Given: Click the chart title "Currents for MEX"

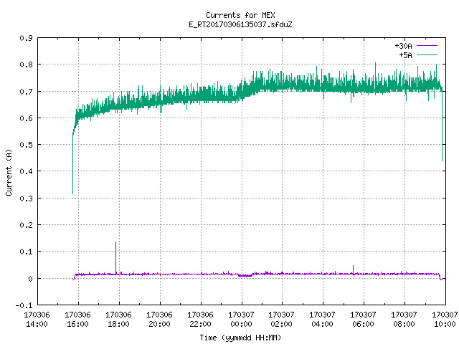Looking at the screenshot, I should click(240, 15).
